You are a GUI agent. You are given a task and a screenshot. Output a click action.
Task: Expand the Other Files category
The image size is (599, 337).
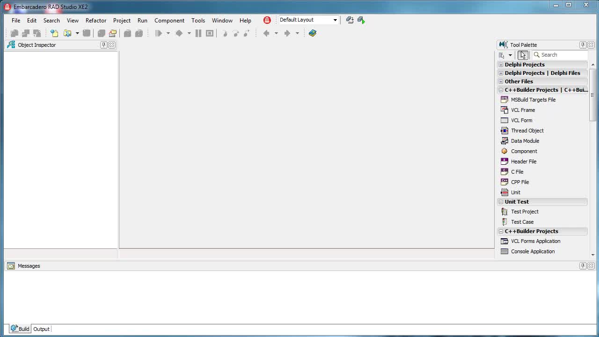pos(501,81)
